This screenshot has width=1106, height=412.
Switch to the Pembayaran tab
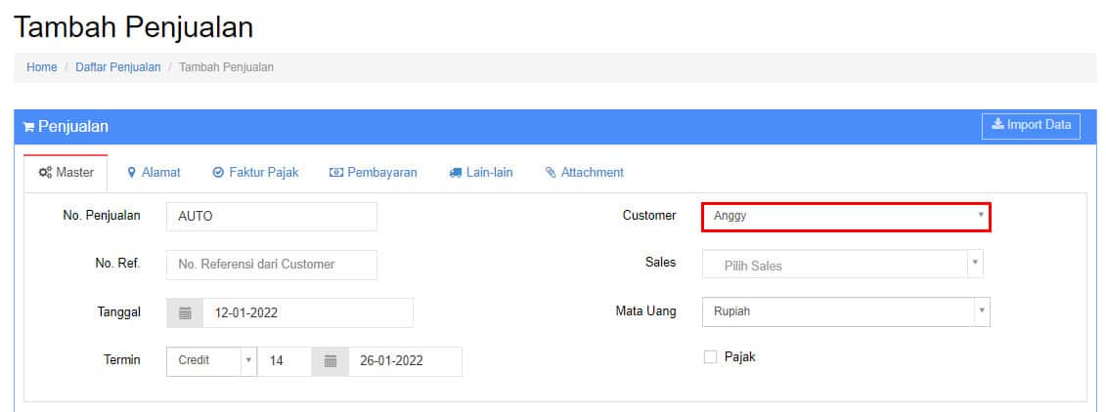[374, 173]
